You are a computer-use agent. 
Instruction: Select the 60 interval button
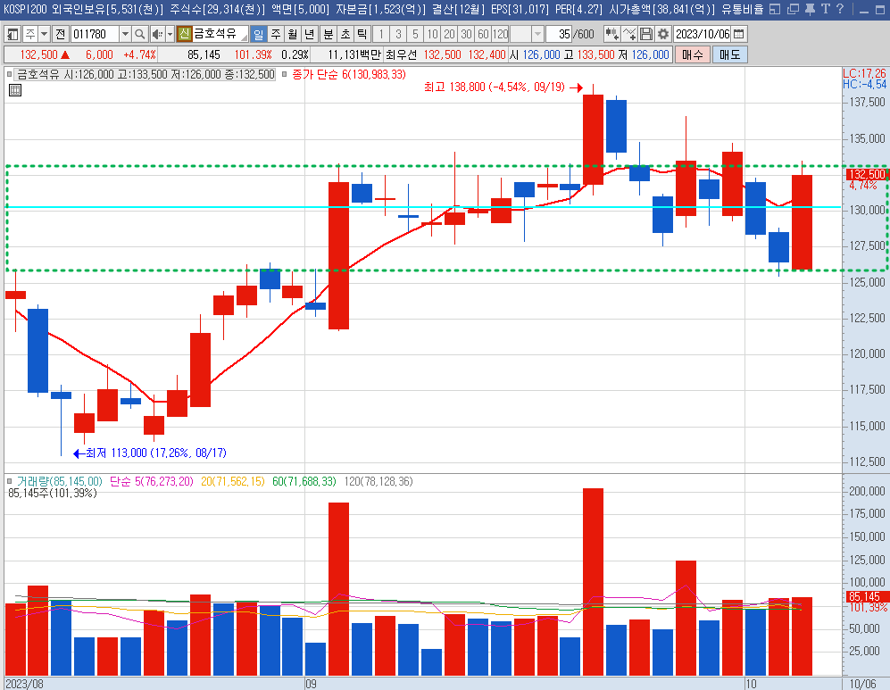(484, 34)
